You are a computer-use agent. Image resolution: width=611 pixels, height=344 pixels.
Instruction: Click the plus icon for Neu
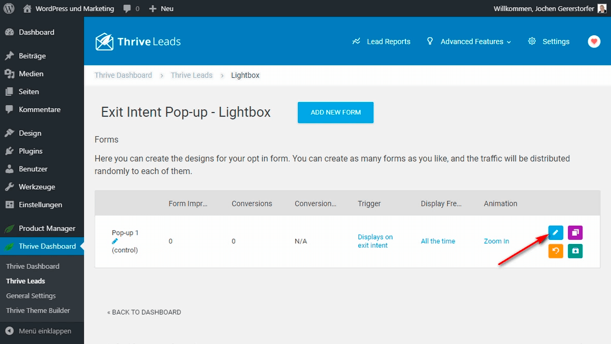click(153, 9)
